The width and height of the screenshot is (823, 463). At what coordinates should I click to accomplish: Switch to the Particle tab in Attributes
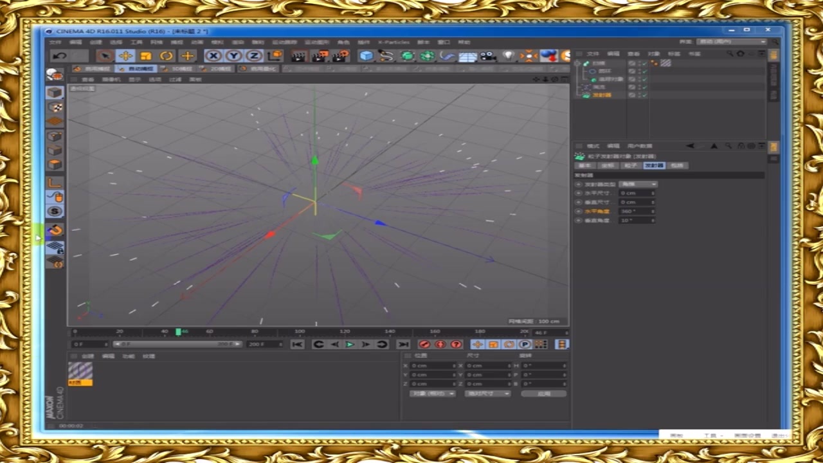[631, 165]
